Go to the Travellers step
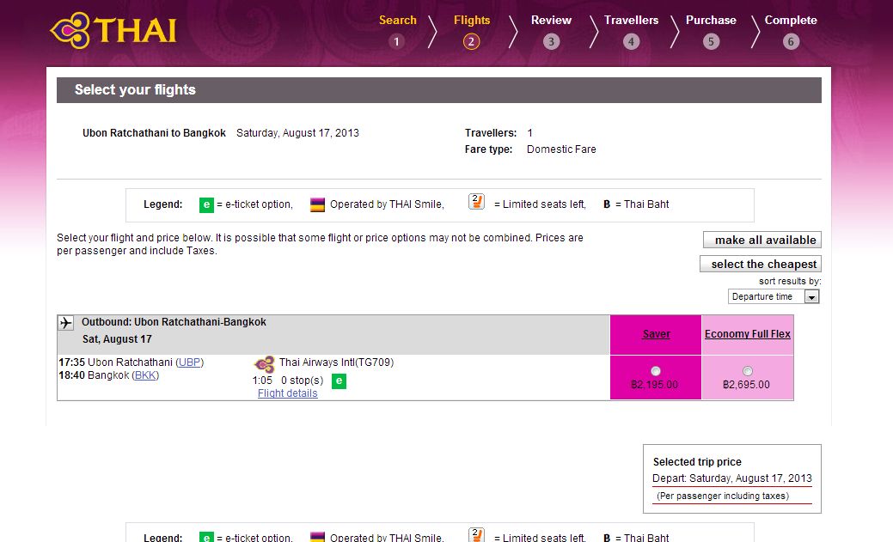Image resolution: width=893 pixels, height=542 pixels. pos(631,20)
